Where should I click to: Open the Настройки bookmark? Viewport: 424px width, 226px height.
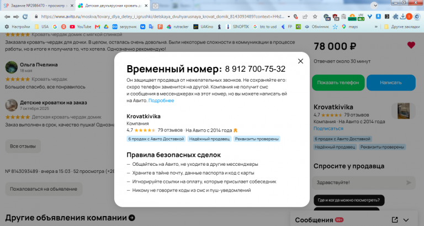tap(17, 27)
